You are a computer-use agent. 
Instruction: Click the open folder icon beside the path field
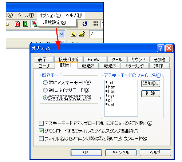[82, 34]
